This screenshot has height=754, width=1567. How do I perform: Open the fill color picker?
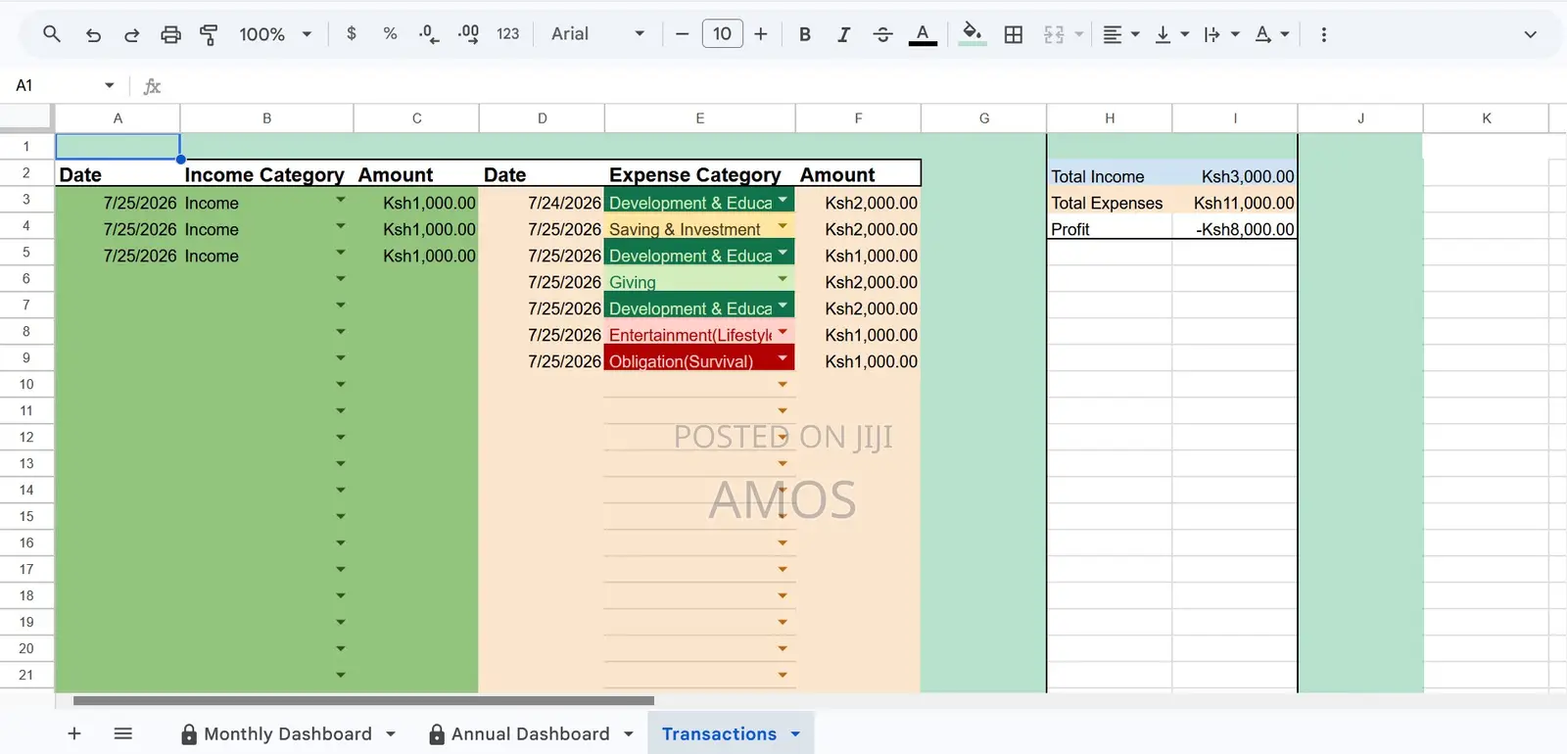coord(972,34)
